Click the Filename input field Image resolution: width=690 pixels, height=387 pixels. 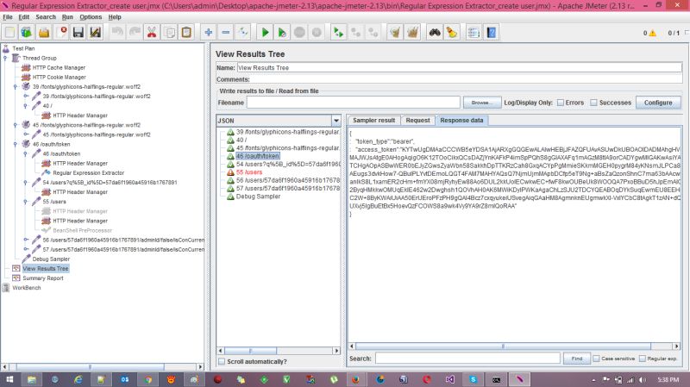click(x=354, y=103)
